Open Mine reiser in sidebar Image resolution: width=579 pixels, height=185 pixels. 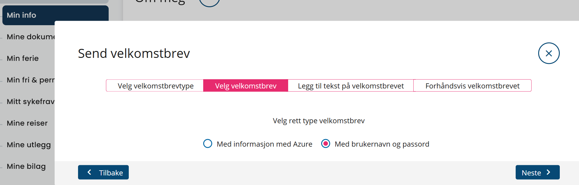click(27, 123)
